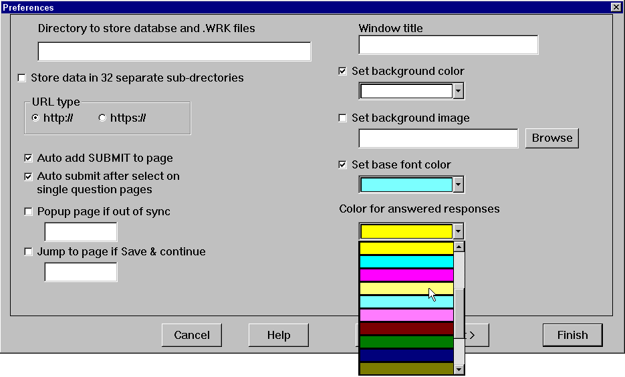Viewport: 625px width, 377px height.
Task: Uncheck Set background color
Action: click(x=342, y=72)
